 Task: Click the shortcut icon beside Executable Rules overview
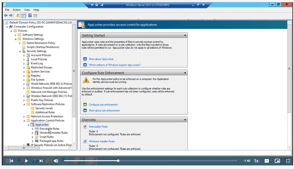85,127
